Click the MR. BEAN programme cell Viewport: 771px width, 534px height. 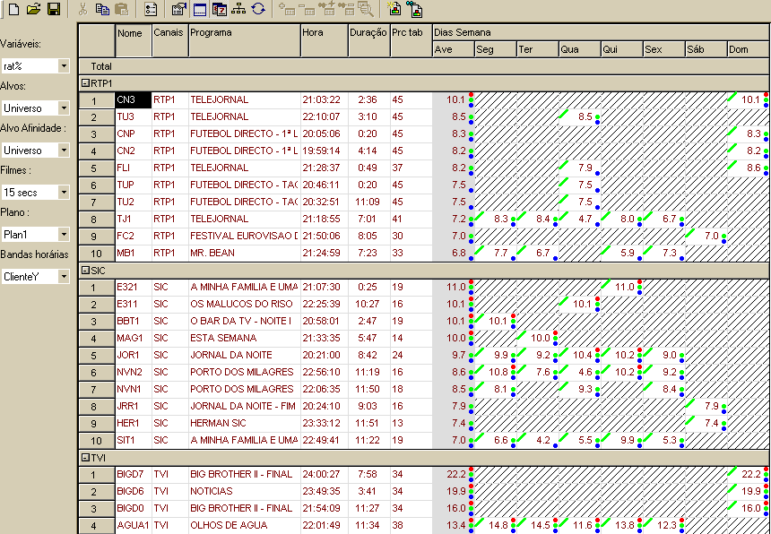[245, 253]
